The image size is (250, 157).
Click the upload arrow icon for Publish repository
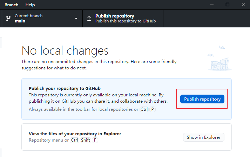(89, 19)
